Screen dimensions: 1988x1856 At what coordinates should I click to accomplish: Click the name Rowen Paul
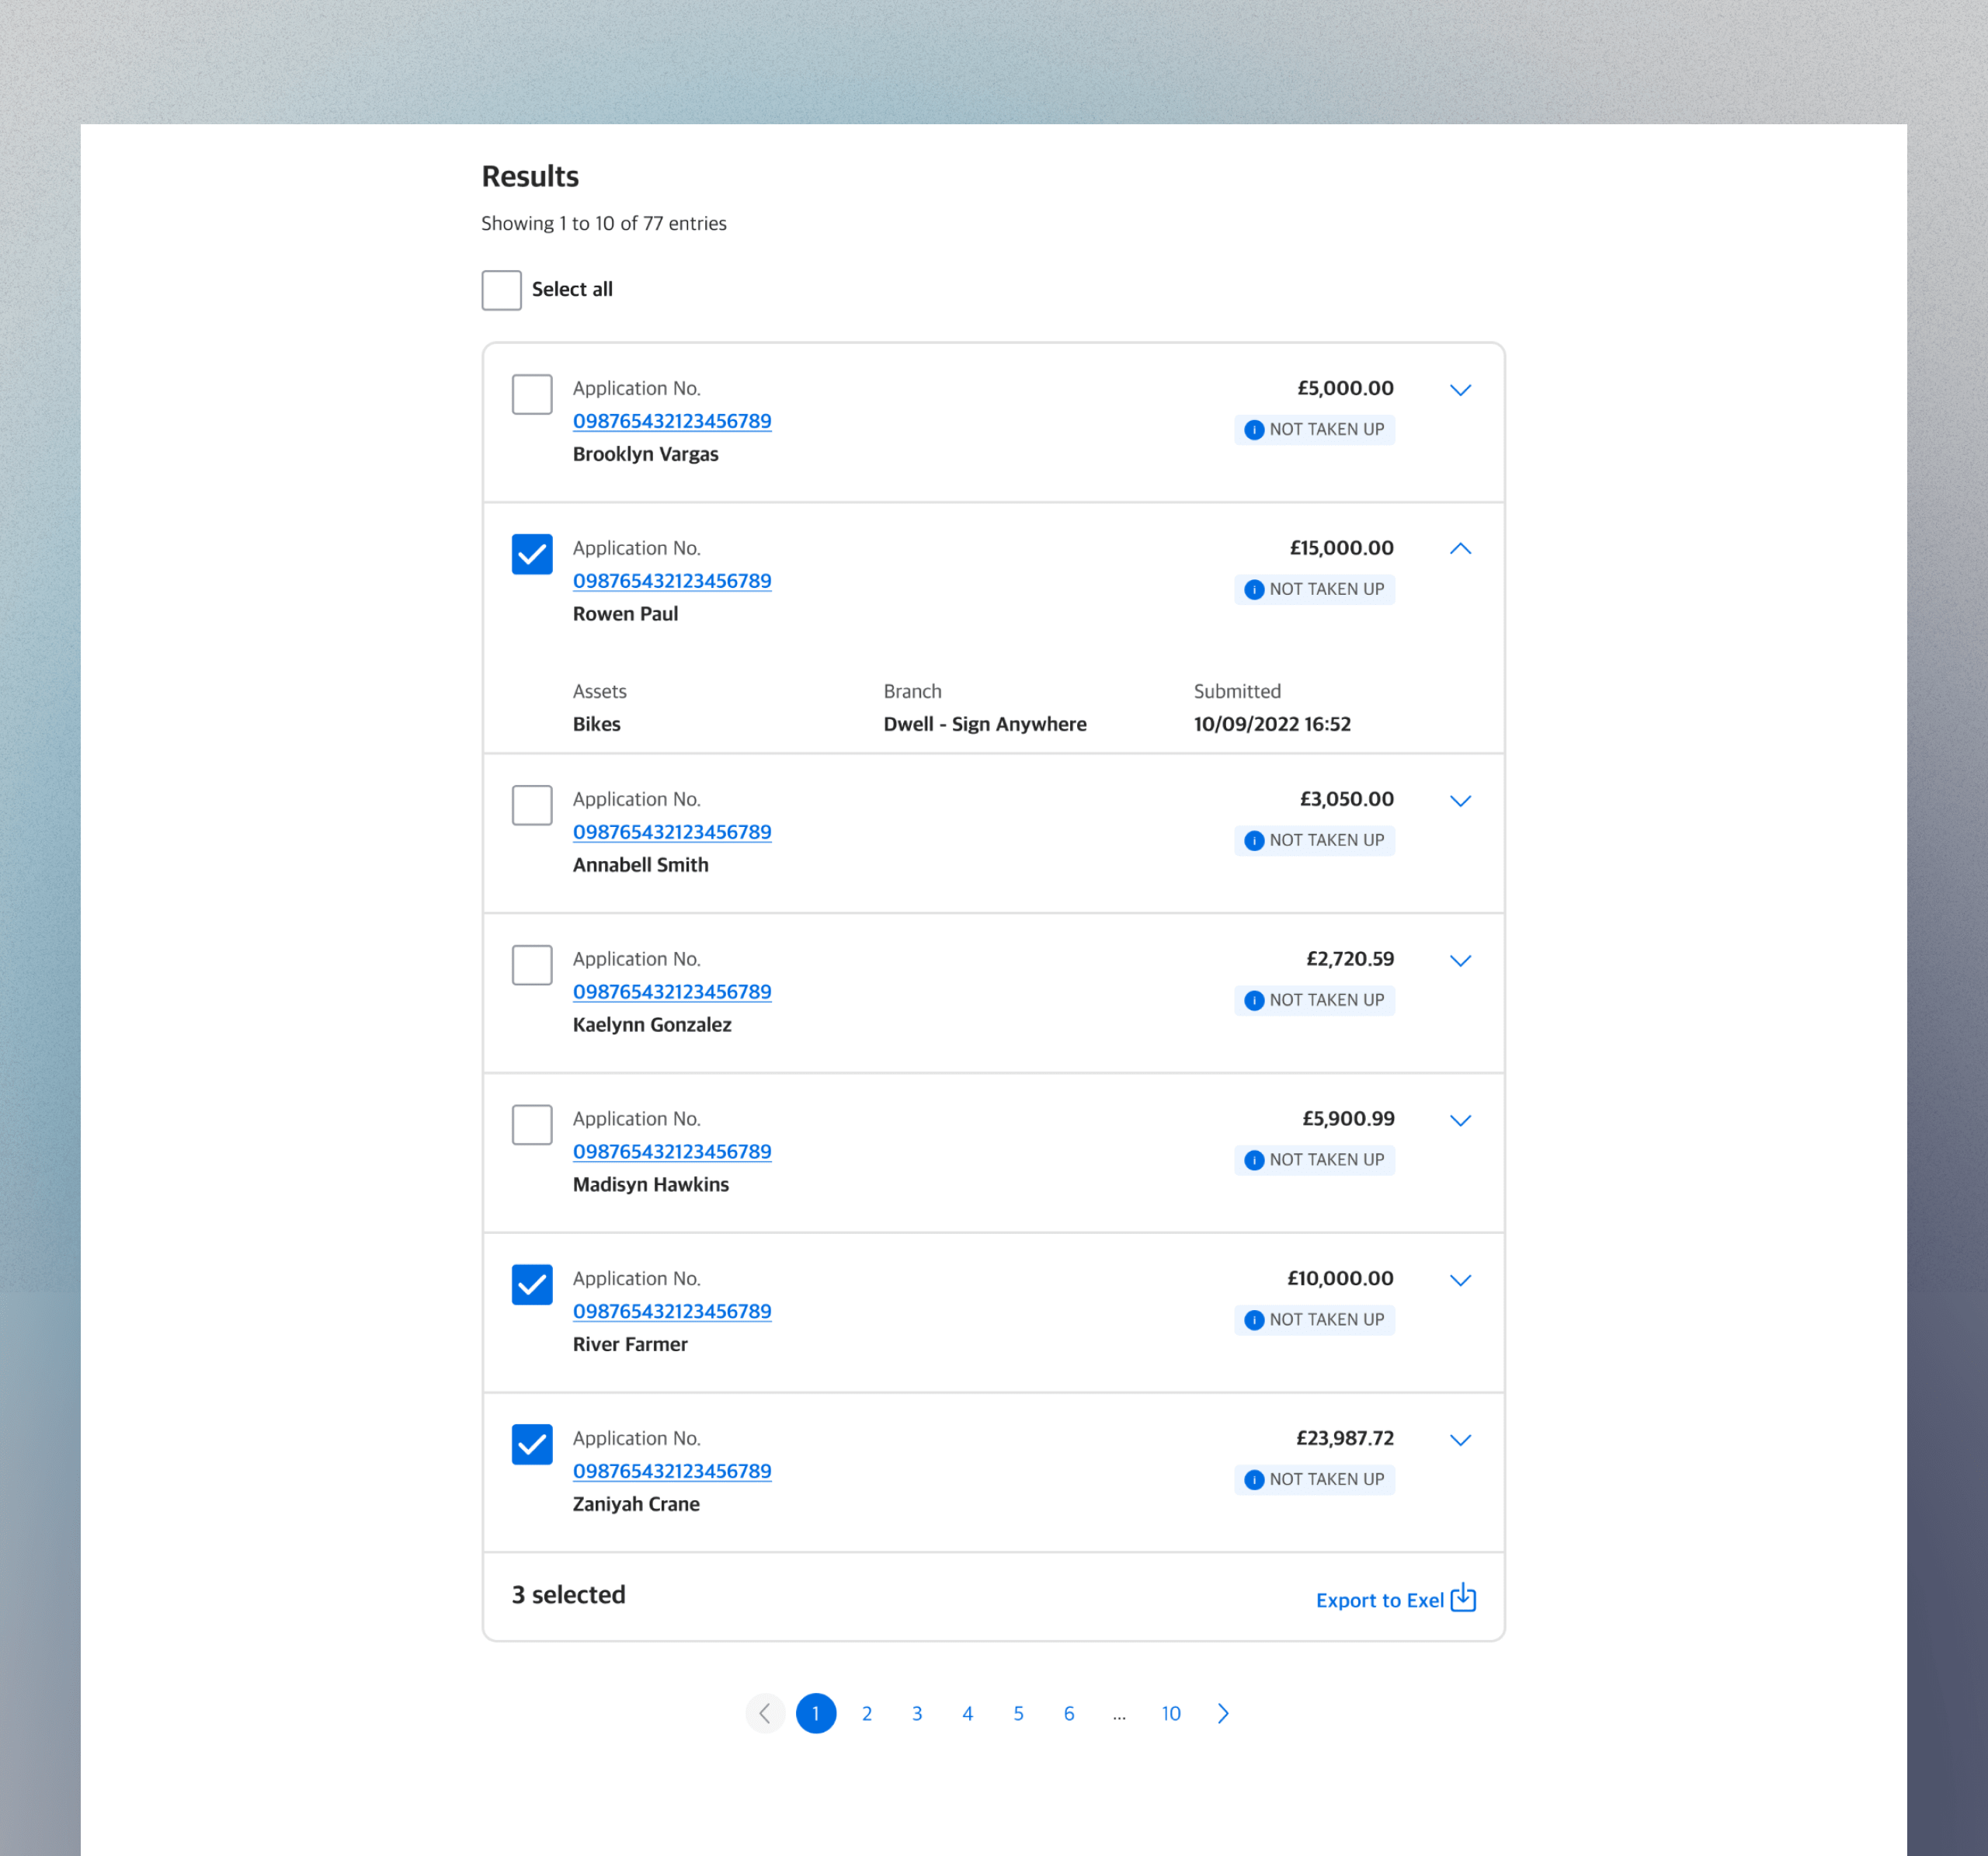coord(625,614)
